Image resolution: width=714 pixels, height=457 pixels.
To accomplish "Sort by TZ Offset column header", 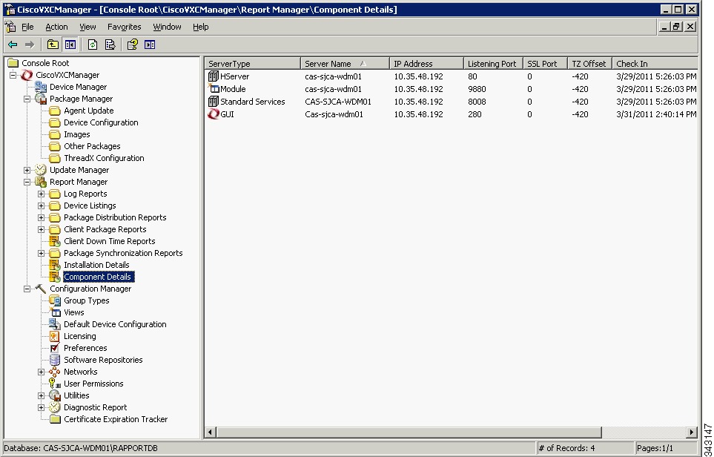I will (x=590, y=64).
